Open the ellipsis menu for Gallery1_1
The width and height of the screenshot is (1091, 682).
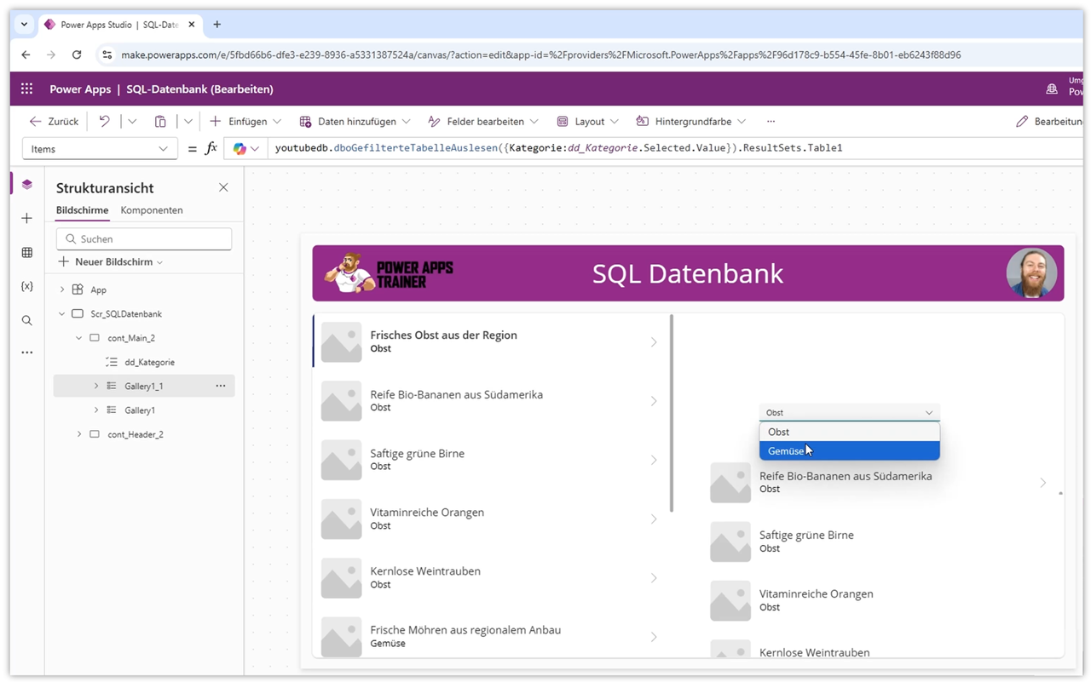[221, 386]
